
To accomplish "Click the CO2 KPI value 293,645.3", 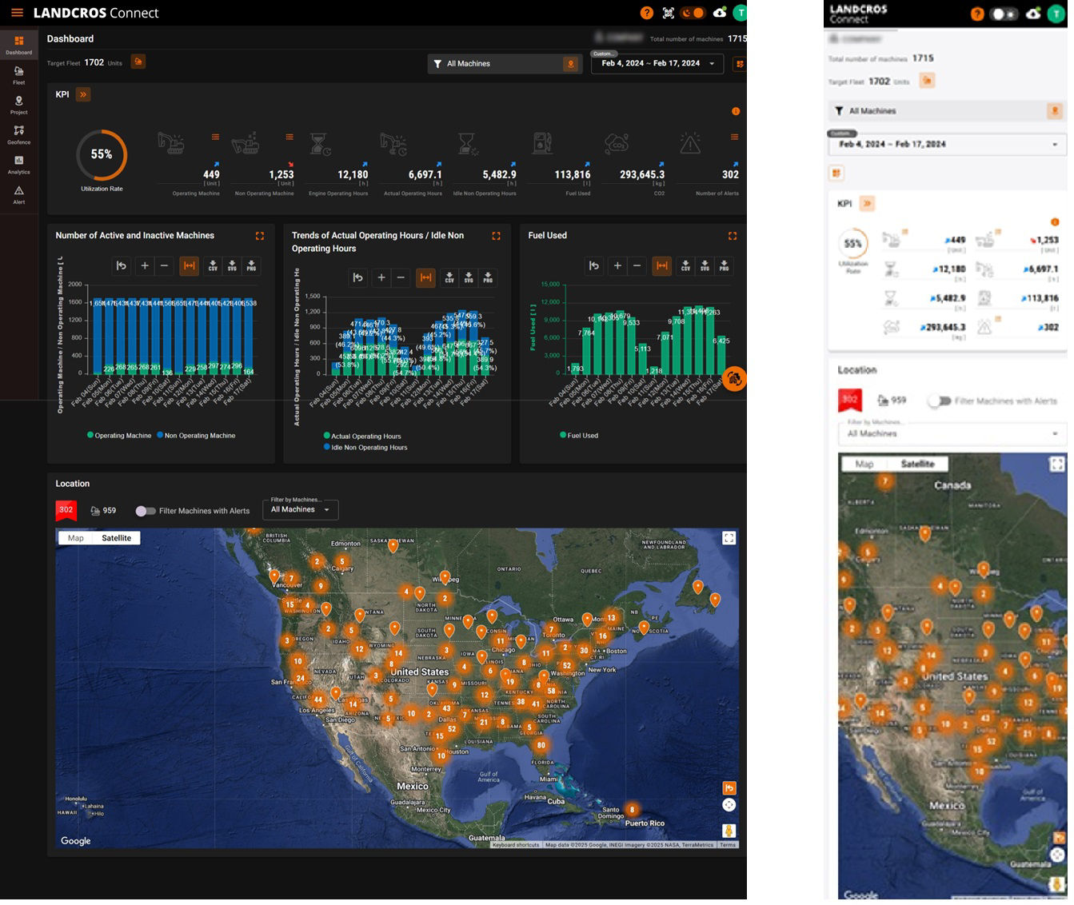I will pyautogui.click(x=642, y=174).
